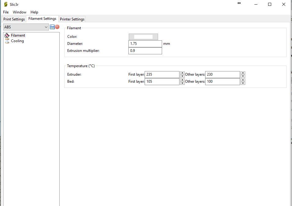
Task: Click the Bed First layer temperature field
Action: pos(162,81)
